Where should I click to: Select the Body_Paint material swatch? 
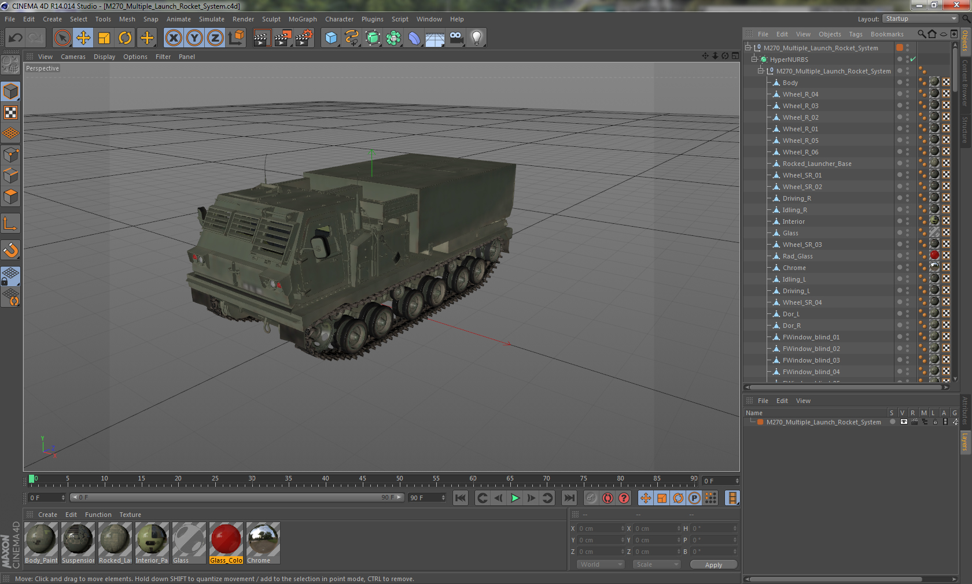pos(41,543)
